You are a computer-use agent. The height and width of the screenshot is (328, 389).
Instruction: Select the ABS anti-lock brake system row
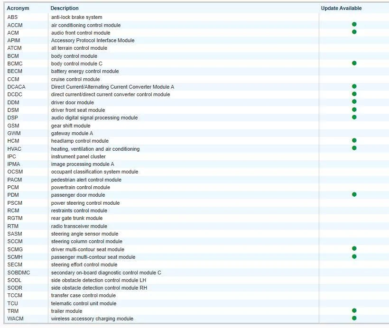click(x=76, y=18)
